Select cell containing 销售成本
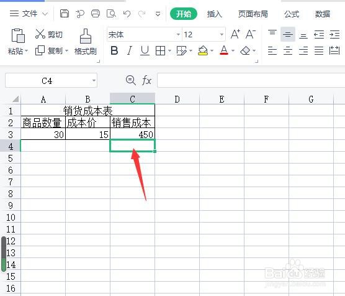The height and width of the screenshot is (296, 345). (132, 123)
